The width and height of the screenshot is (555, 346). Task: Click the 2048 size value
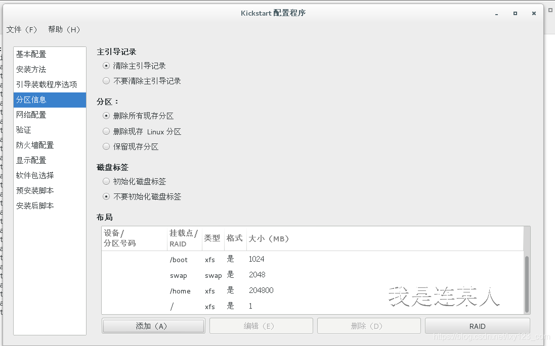(257, 275)
